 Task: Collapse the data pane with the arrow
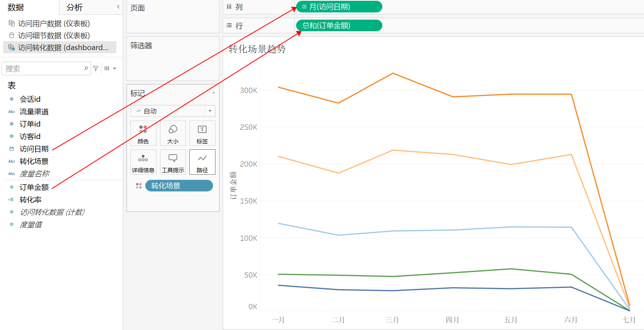point(118,7)
